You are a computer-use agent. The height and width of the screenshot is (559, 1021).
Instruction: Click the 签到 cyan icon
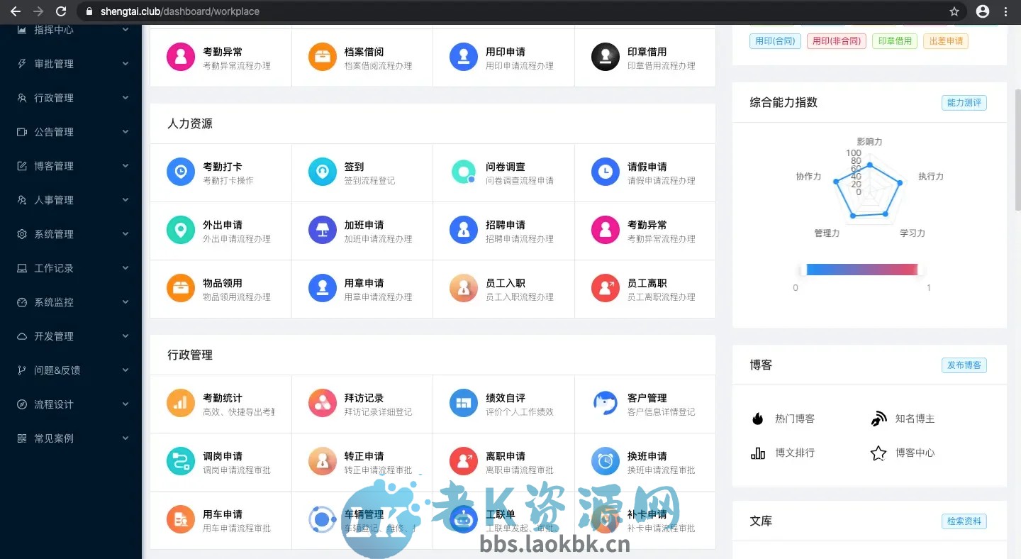click(323, 172)
